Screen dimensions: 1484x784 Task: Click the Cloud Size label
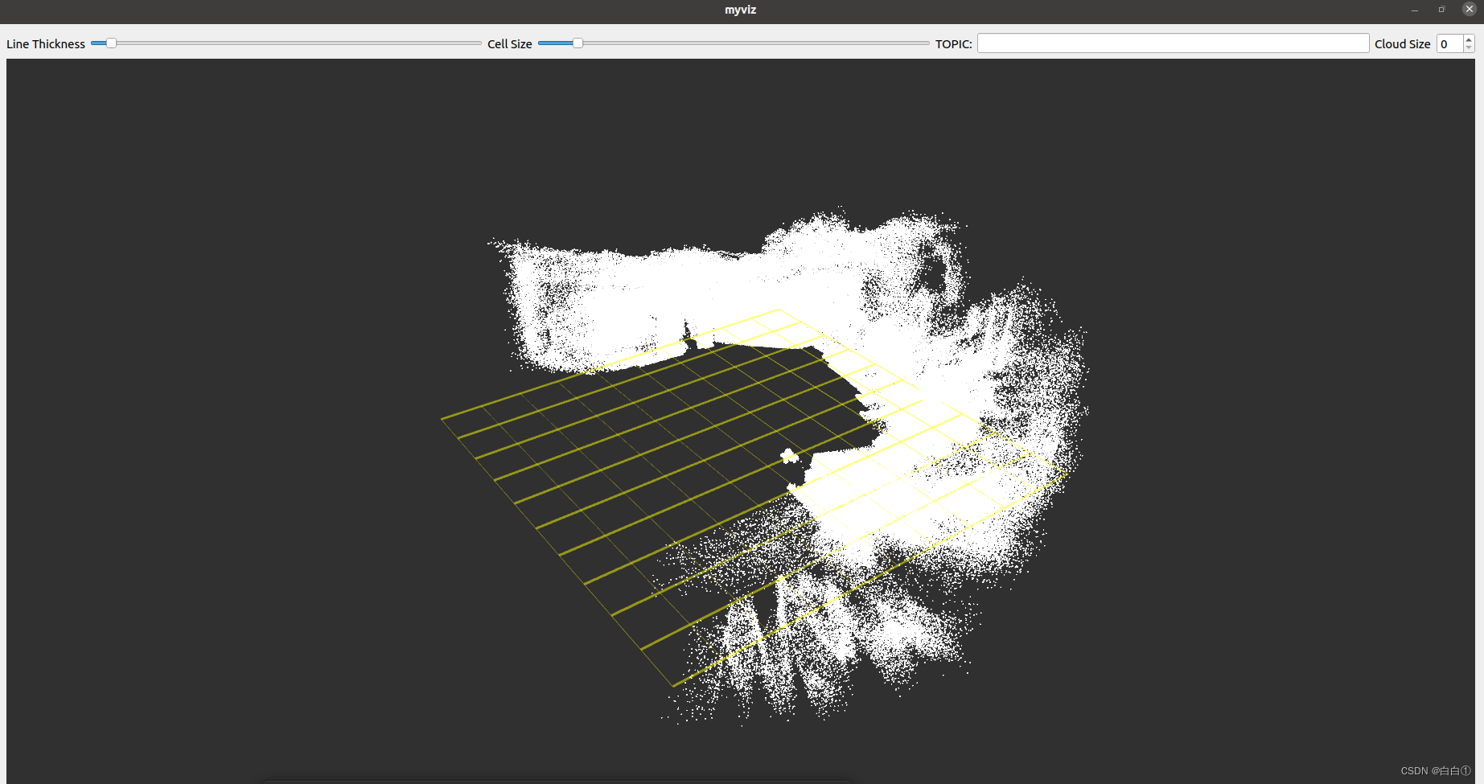pos(1401,43)
